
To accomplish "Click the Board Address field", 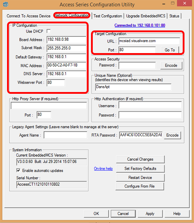I will coord(66,40).
